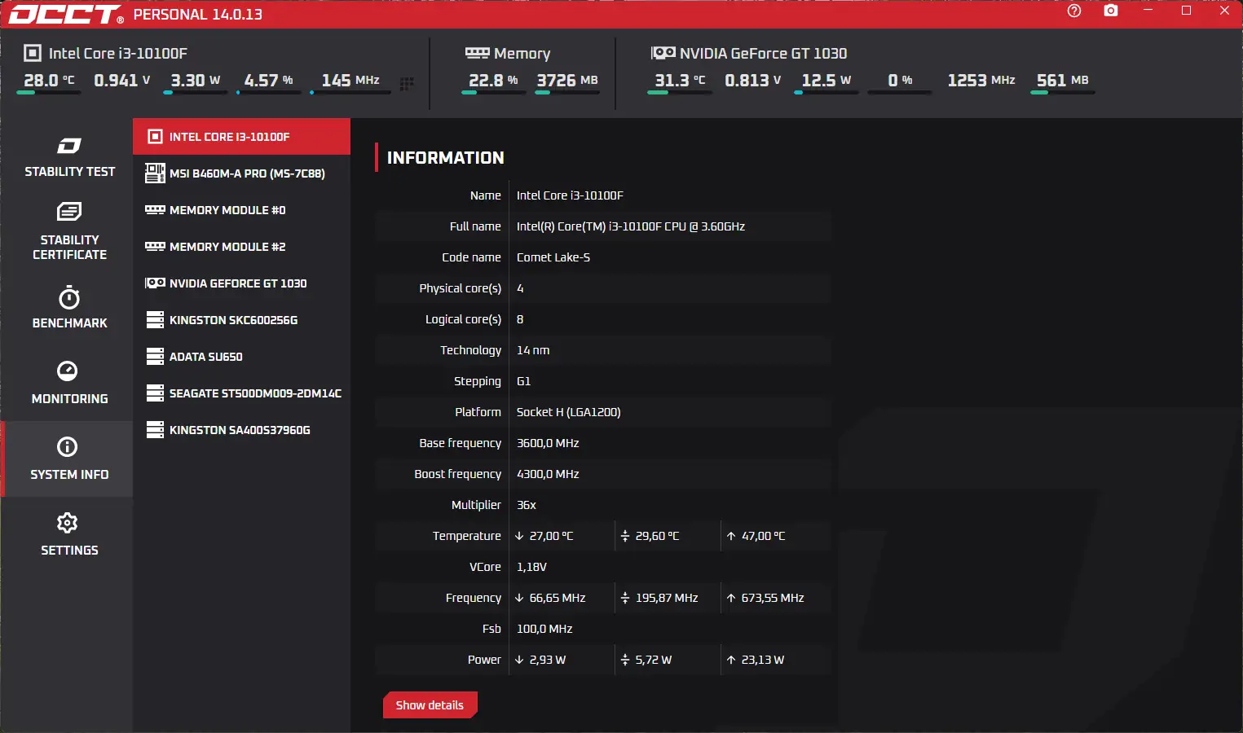Click CPU usage reading 4.57 %
The height and width of the screenshot is (733, 1243).
click(268, 81)
